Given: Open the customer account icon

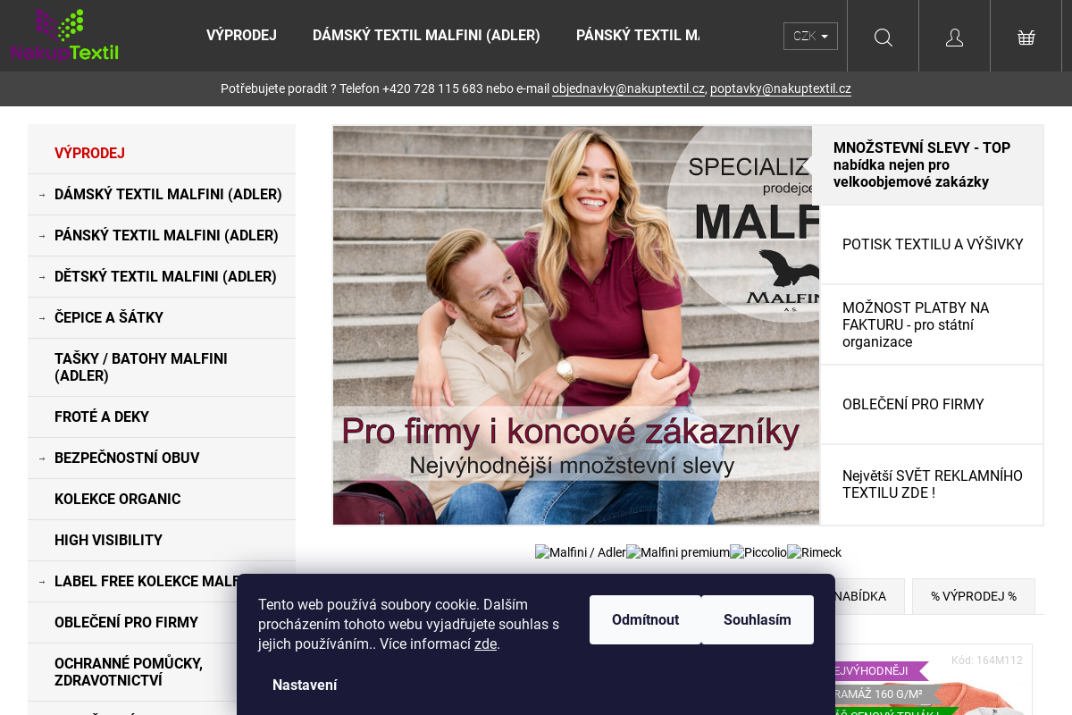Looking at the screenshot, I should [x=954, y=37].
